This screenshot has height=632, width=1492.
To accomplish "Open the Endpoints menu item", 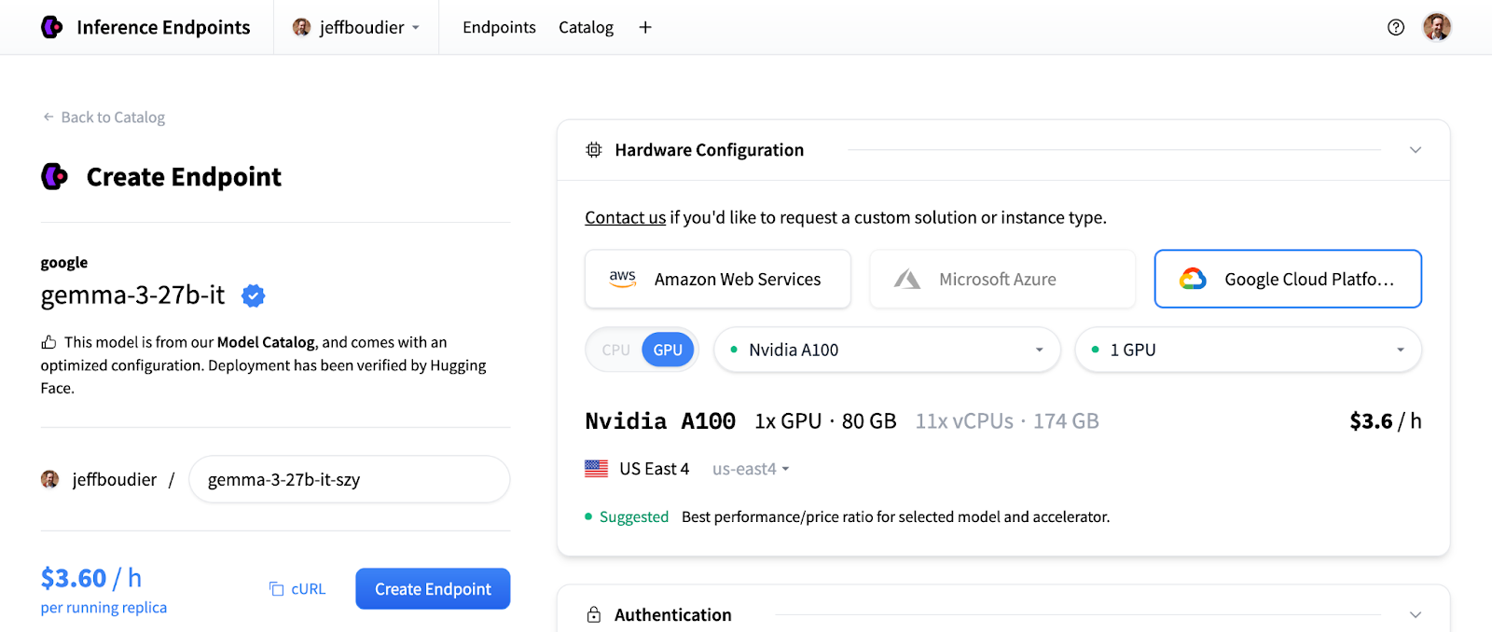I will 499,27.
